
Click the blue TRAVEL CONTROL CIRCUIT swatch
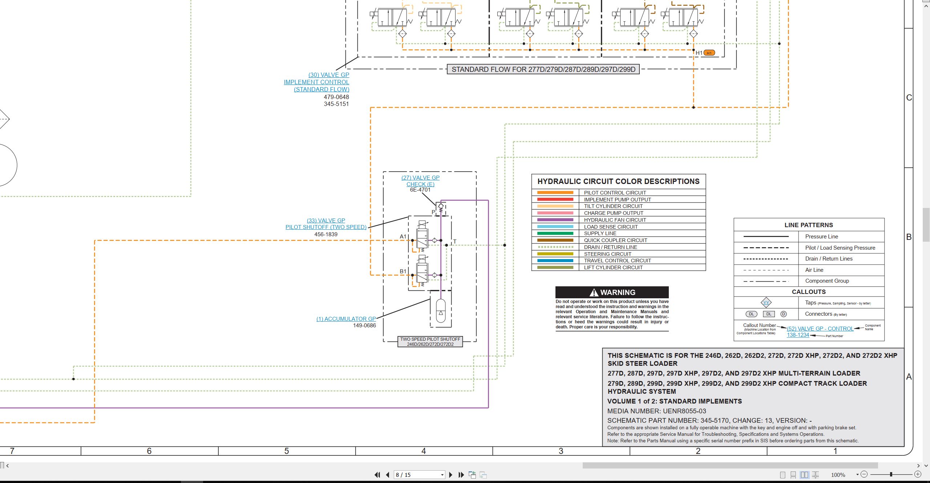click(x=555, y=261)
